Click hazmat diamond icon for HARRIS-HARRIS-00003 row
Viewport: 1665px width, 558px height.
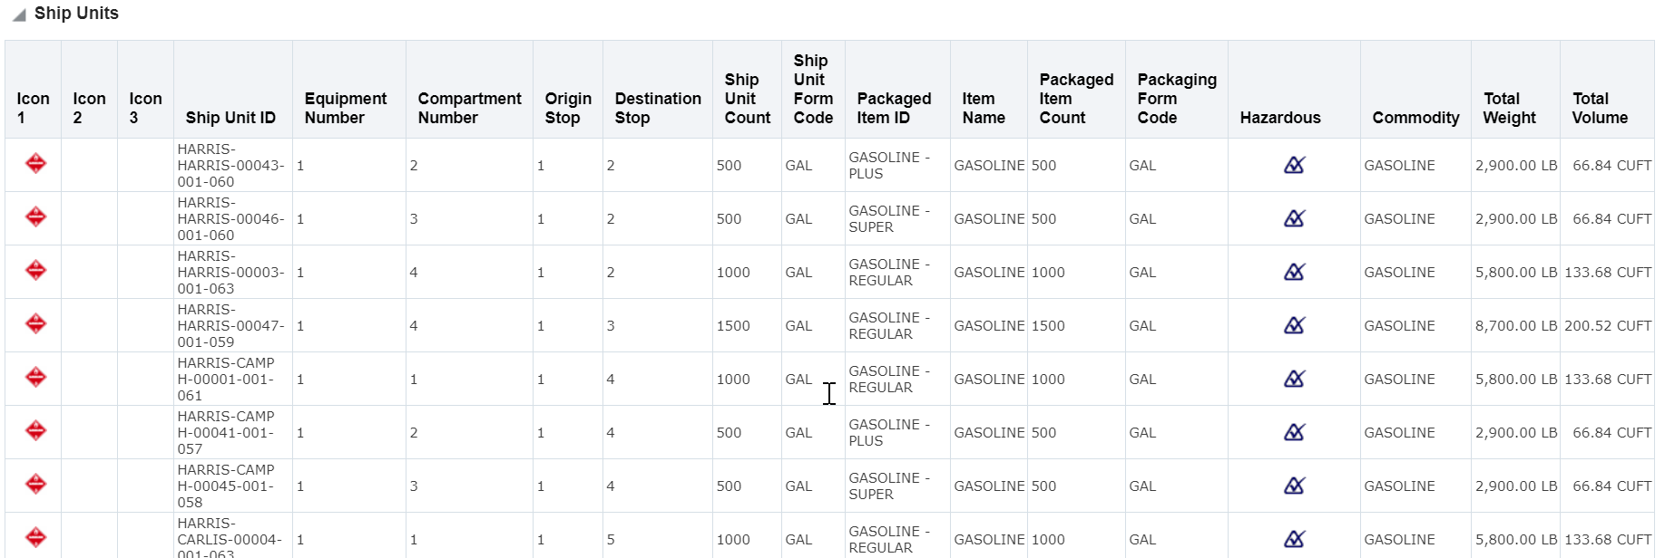pos(35,271)
